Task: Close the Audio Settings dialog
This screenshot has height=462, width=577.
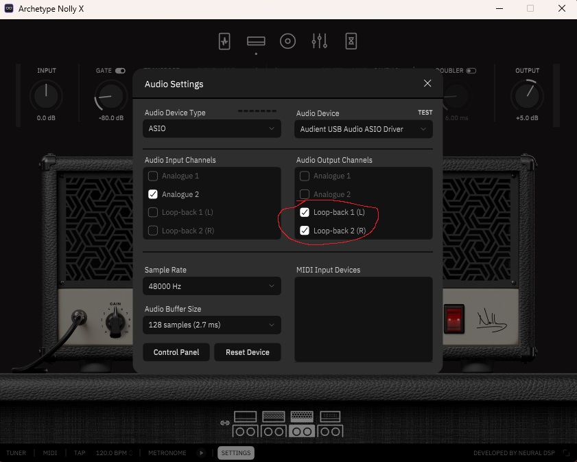Action: coord(427,83)
